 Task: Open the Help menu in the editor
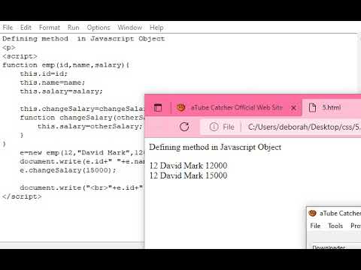(156, 28)
